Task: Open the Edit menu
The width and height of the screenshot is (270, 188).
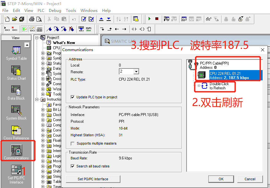Action: click(16, 11)
